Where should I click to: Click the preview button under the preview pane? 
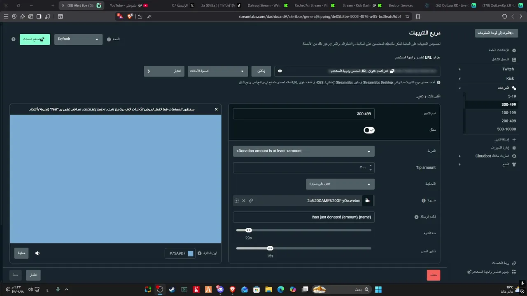pyautogui.click(x=21, y=253)
